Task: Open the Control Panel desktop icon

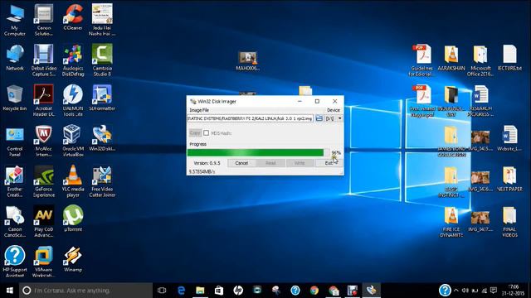Action: (15, 141)
